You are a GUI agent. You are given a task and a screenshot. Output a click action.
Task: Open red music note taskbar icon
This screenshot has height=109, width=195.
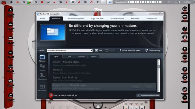point(91,2)
